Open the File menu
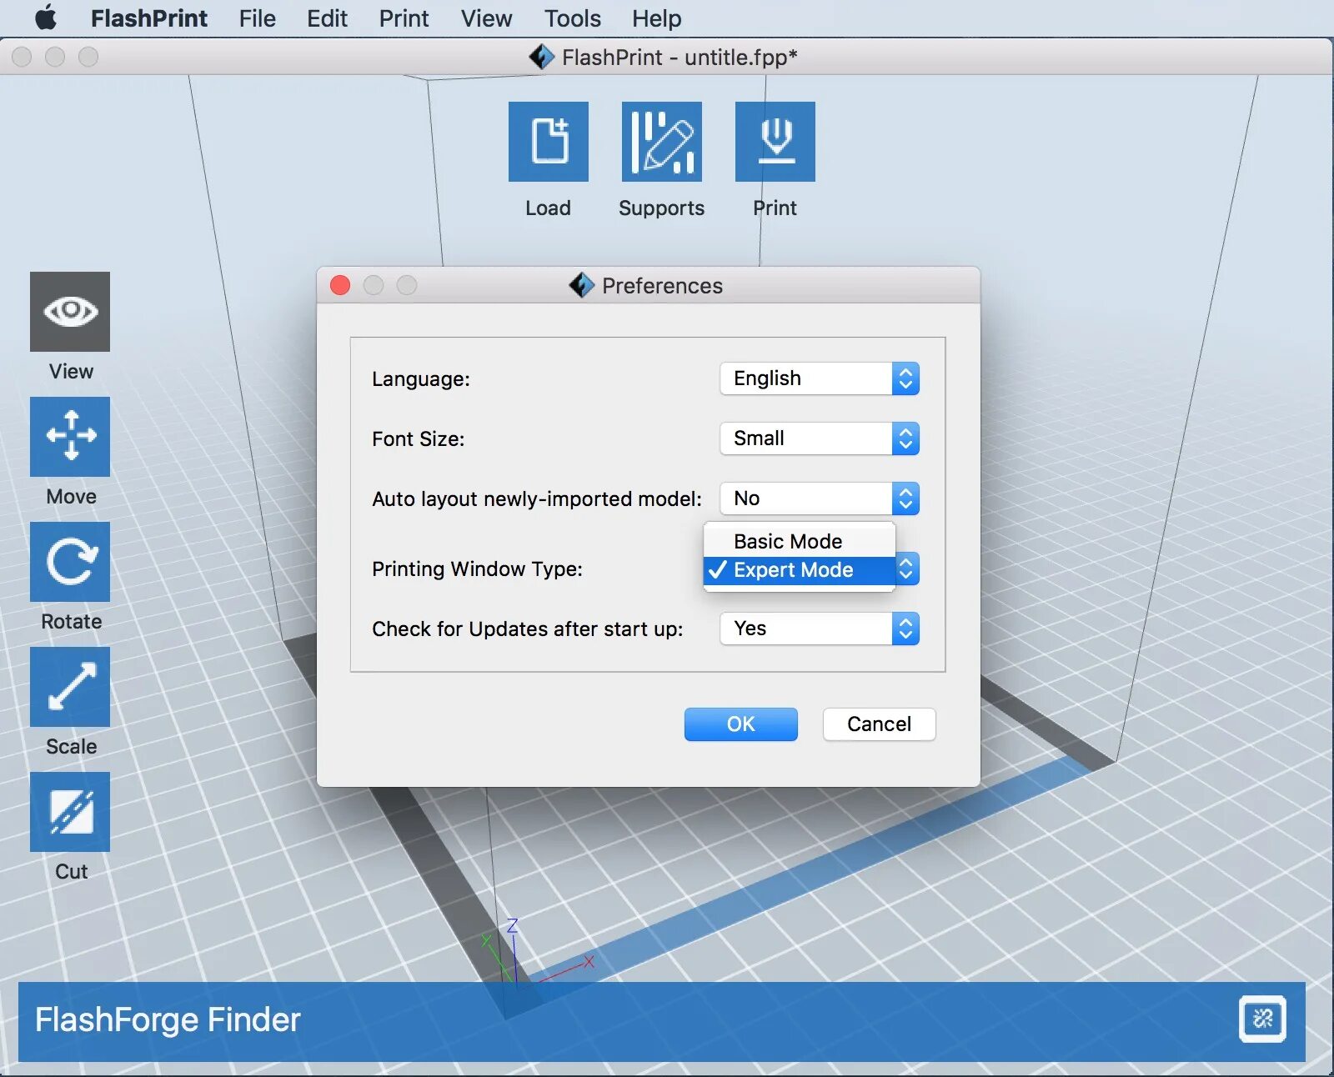Viewport: 1334px width, 1077px height. (257, 18)
